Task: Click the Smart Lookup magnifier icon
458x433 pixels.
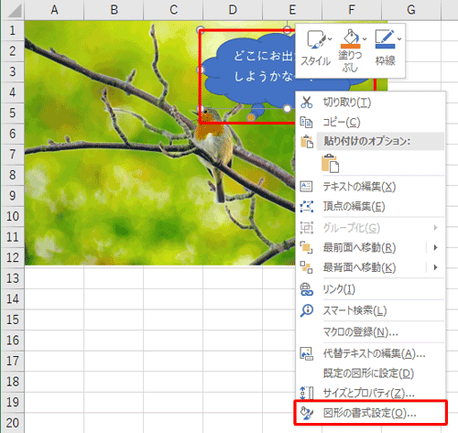Action: click(x=307, y=310)
